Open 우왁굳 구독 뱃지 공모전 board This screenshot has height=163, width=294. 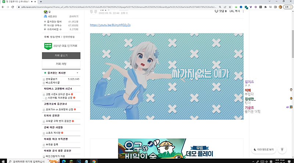(x=58, y=121)
